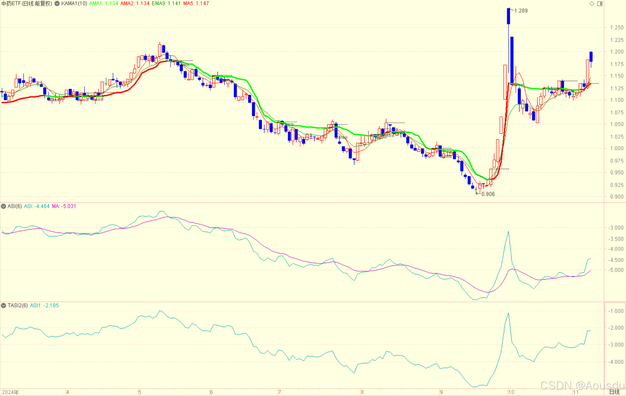Screen dimensions: 626x396
Task: Click the 1.250 price axis label
Action: [617, 28]
